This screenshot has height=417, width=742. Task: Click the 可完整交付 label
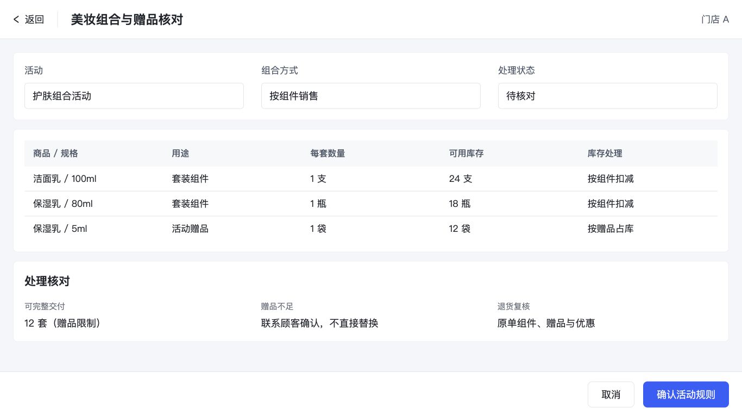point(45,307)
